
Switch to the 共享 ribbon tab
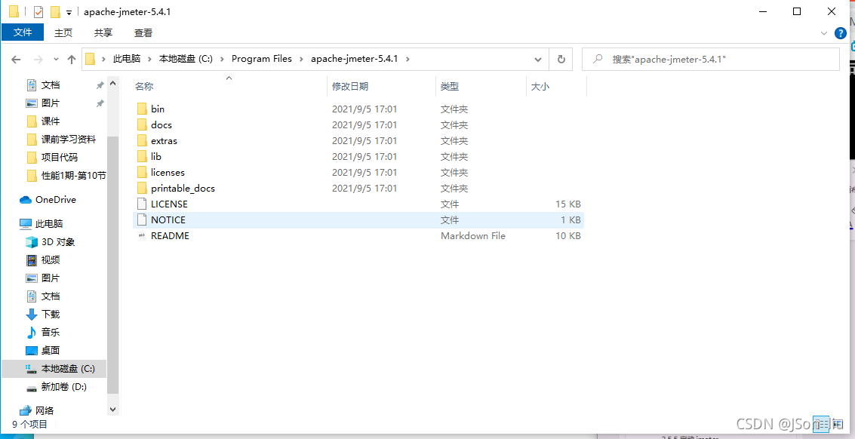tap(103, 32)
